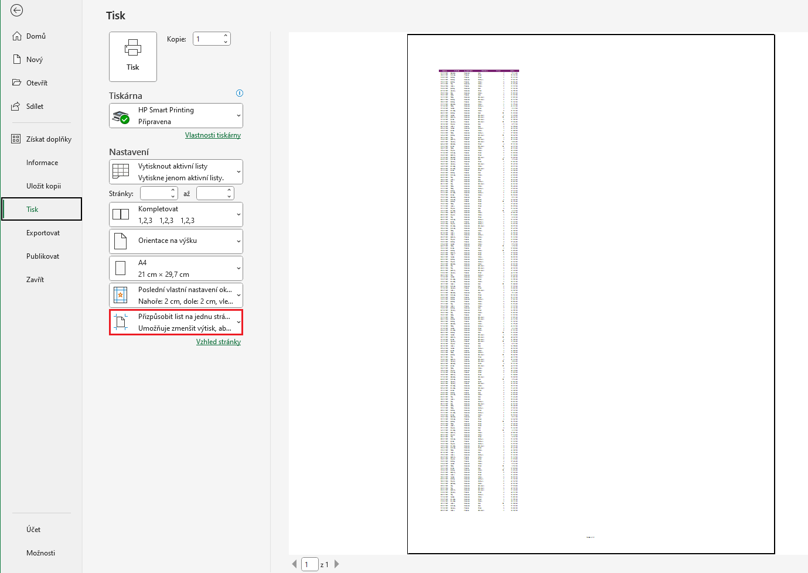Open Exportovat in the sidebar
The image size is (808, 573).
point(41,232)
